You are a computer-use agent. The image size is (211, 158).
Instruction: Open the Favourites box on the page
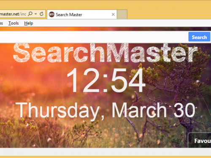pos(200,140)
